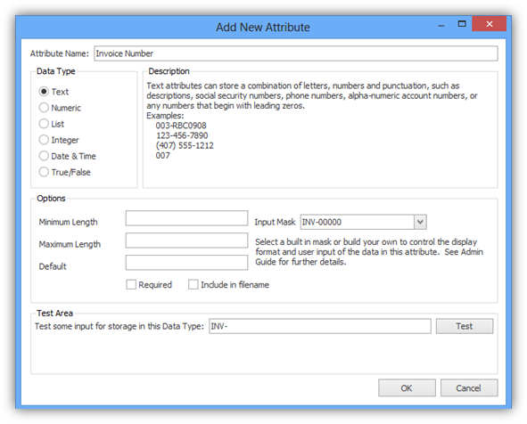Click the test input field containing INV-
This screenshot has height=424, width=527.
(320, 326)
